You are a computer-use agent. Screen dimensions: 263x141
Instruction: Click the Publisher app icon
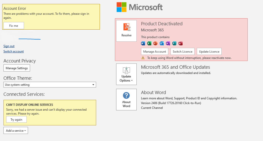pos(174,43)
